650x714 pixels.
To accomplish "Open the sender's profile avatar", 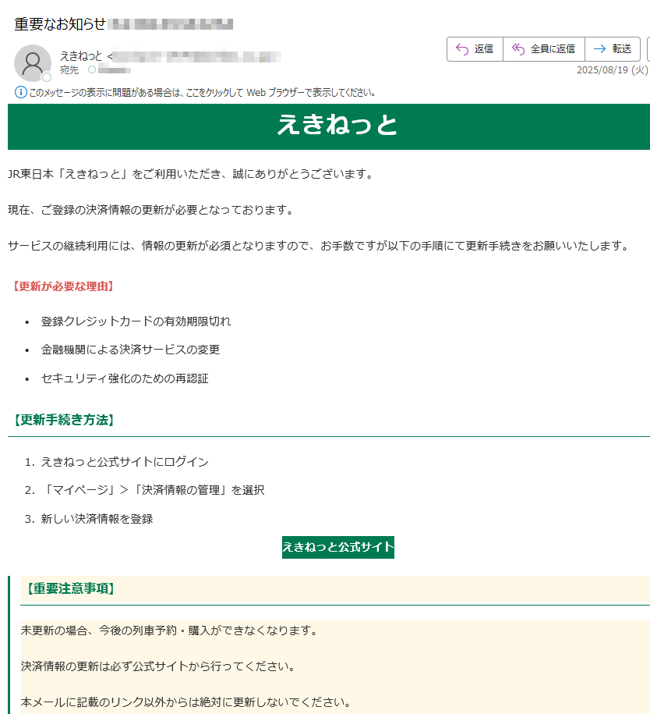I will click(x=33, y=63).
